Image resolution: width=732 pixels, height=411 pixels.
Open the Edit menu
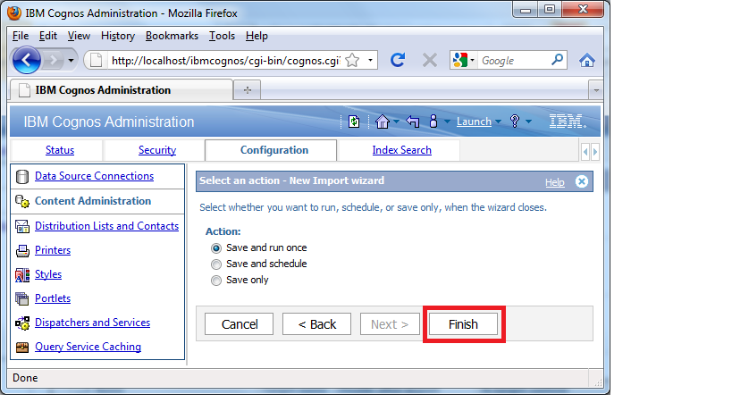(47, 36)
